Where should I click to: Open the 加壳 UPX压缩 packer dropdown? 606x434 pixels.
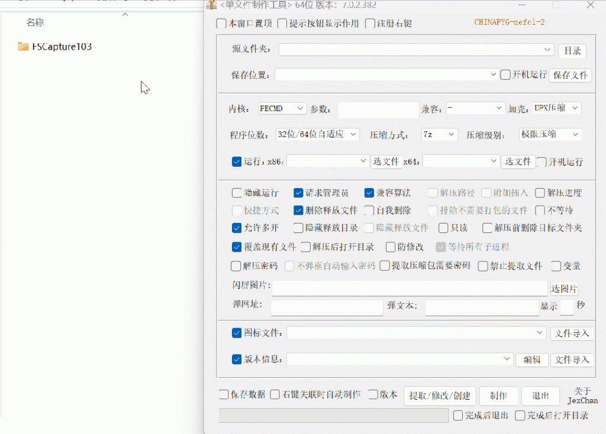click(556, 108)
